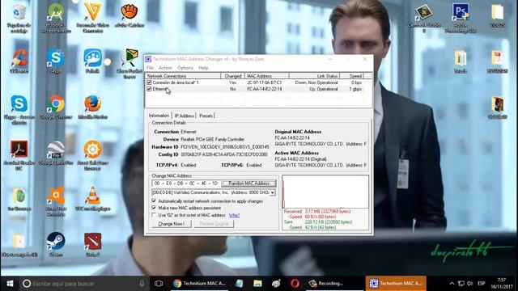518x291 pixels.
Task: Click the Technitium app icon in title bar
Action: tap(148, 59)
